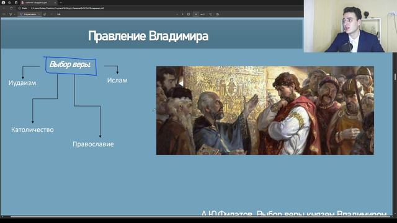Click the 'Ислам' label

[117, 81]
